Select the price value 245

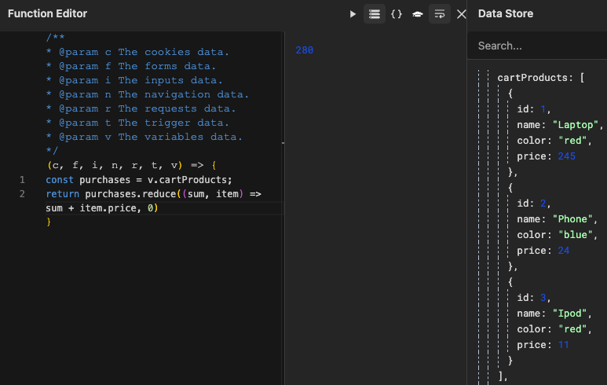(566, 156)
